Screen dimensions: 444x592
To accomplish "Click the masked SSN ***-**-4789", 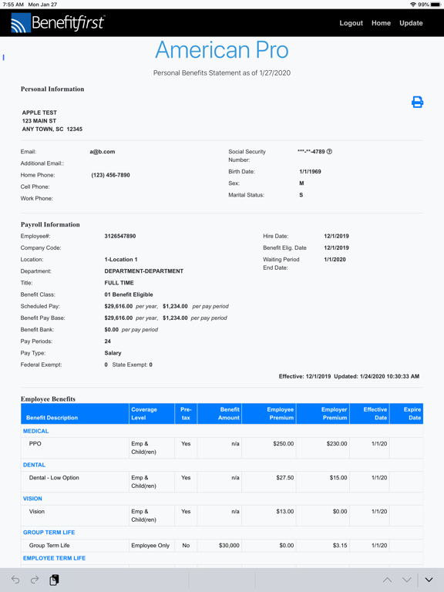I will pos(311,151).
